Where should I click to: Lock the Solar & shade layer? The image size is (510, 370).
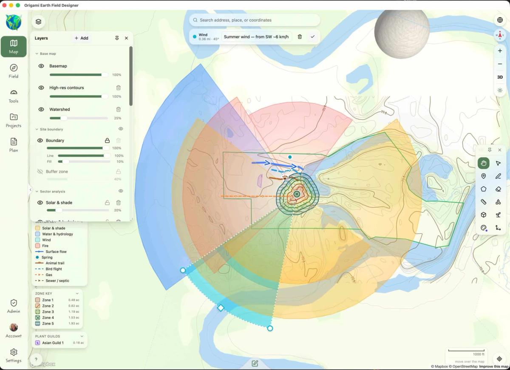coord(108,203)
